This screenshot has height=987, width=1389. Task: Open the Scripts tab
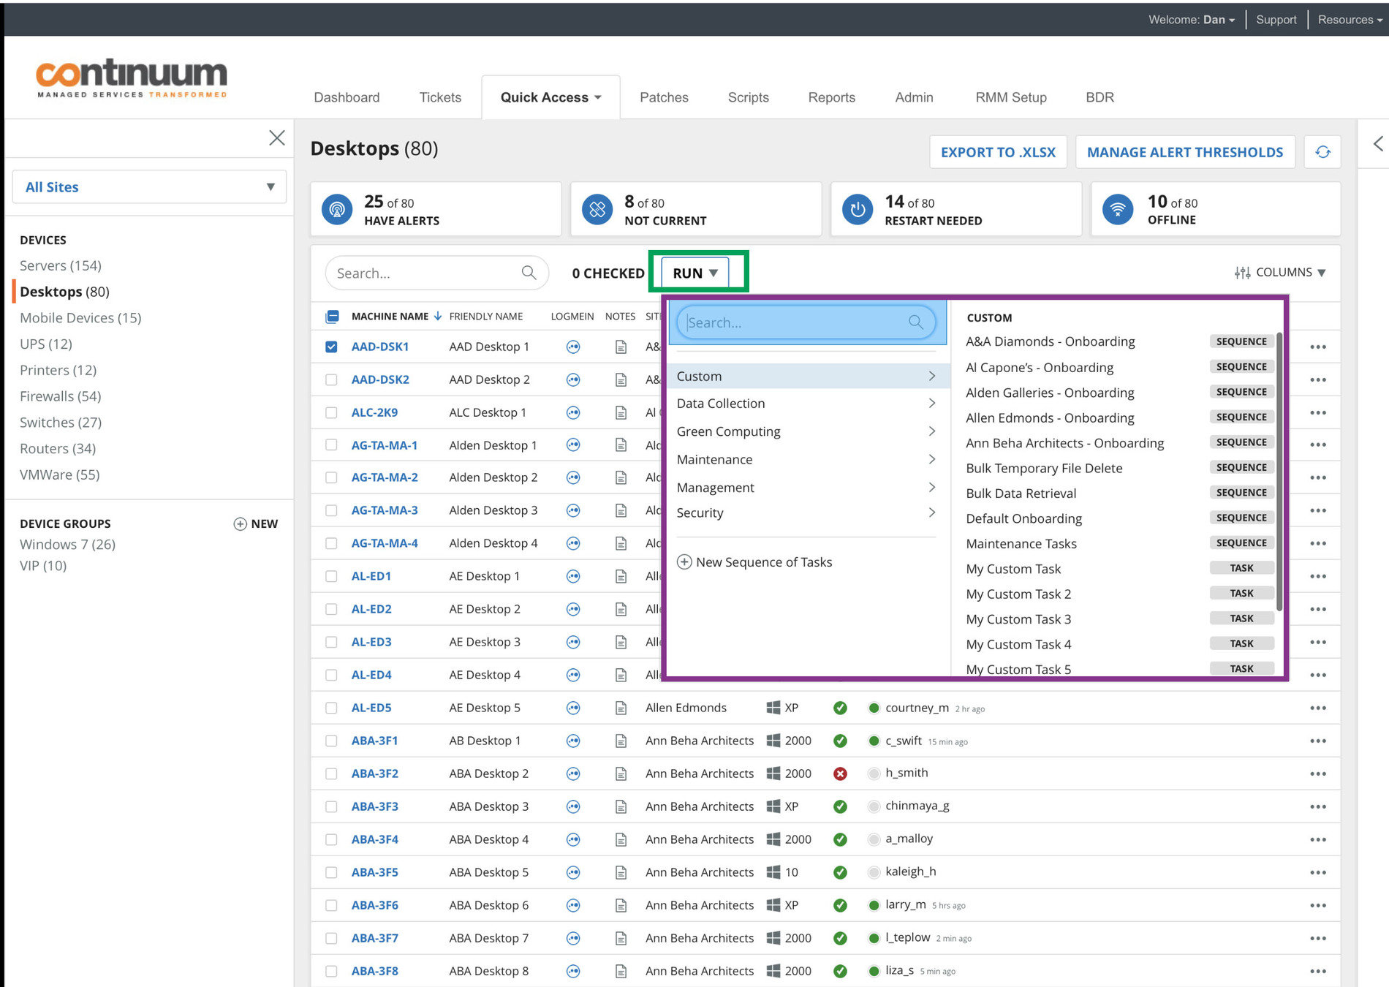pos(748,97)
